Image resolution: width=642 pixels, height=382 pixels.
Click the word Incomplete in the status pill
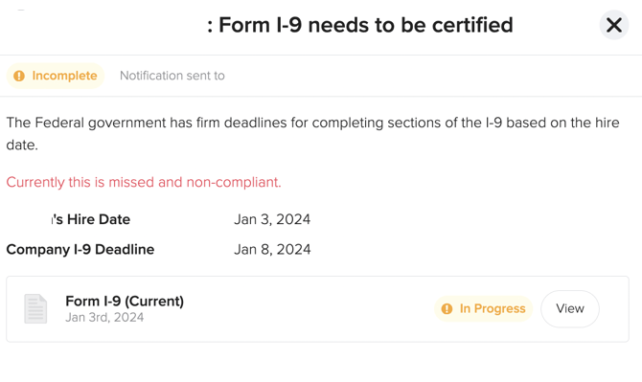click(65, 76)
